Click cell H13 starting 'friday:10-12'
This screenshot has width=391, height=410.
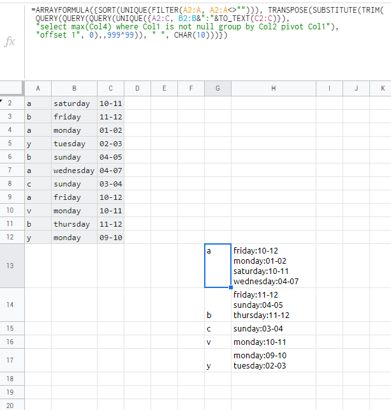tap(274, 266)
